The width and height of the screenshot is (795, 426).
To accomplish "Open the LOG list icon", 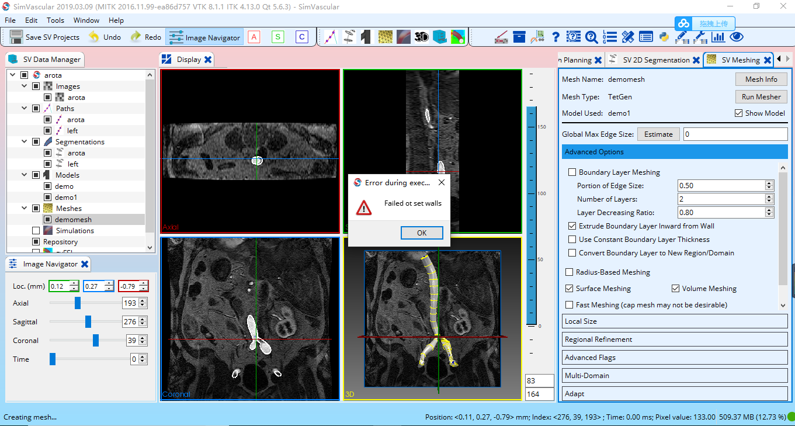I will click(x=609, y=37).
